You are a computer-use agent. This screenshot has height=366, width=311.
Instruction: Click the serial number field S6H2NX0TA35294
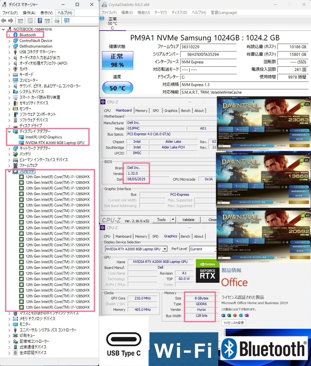point(208,54)
